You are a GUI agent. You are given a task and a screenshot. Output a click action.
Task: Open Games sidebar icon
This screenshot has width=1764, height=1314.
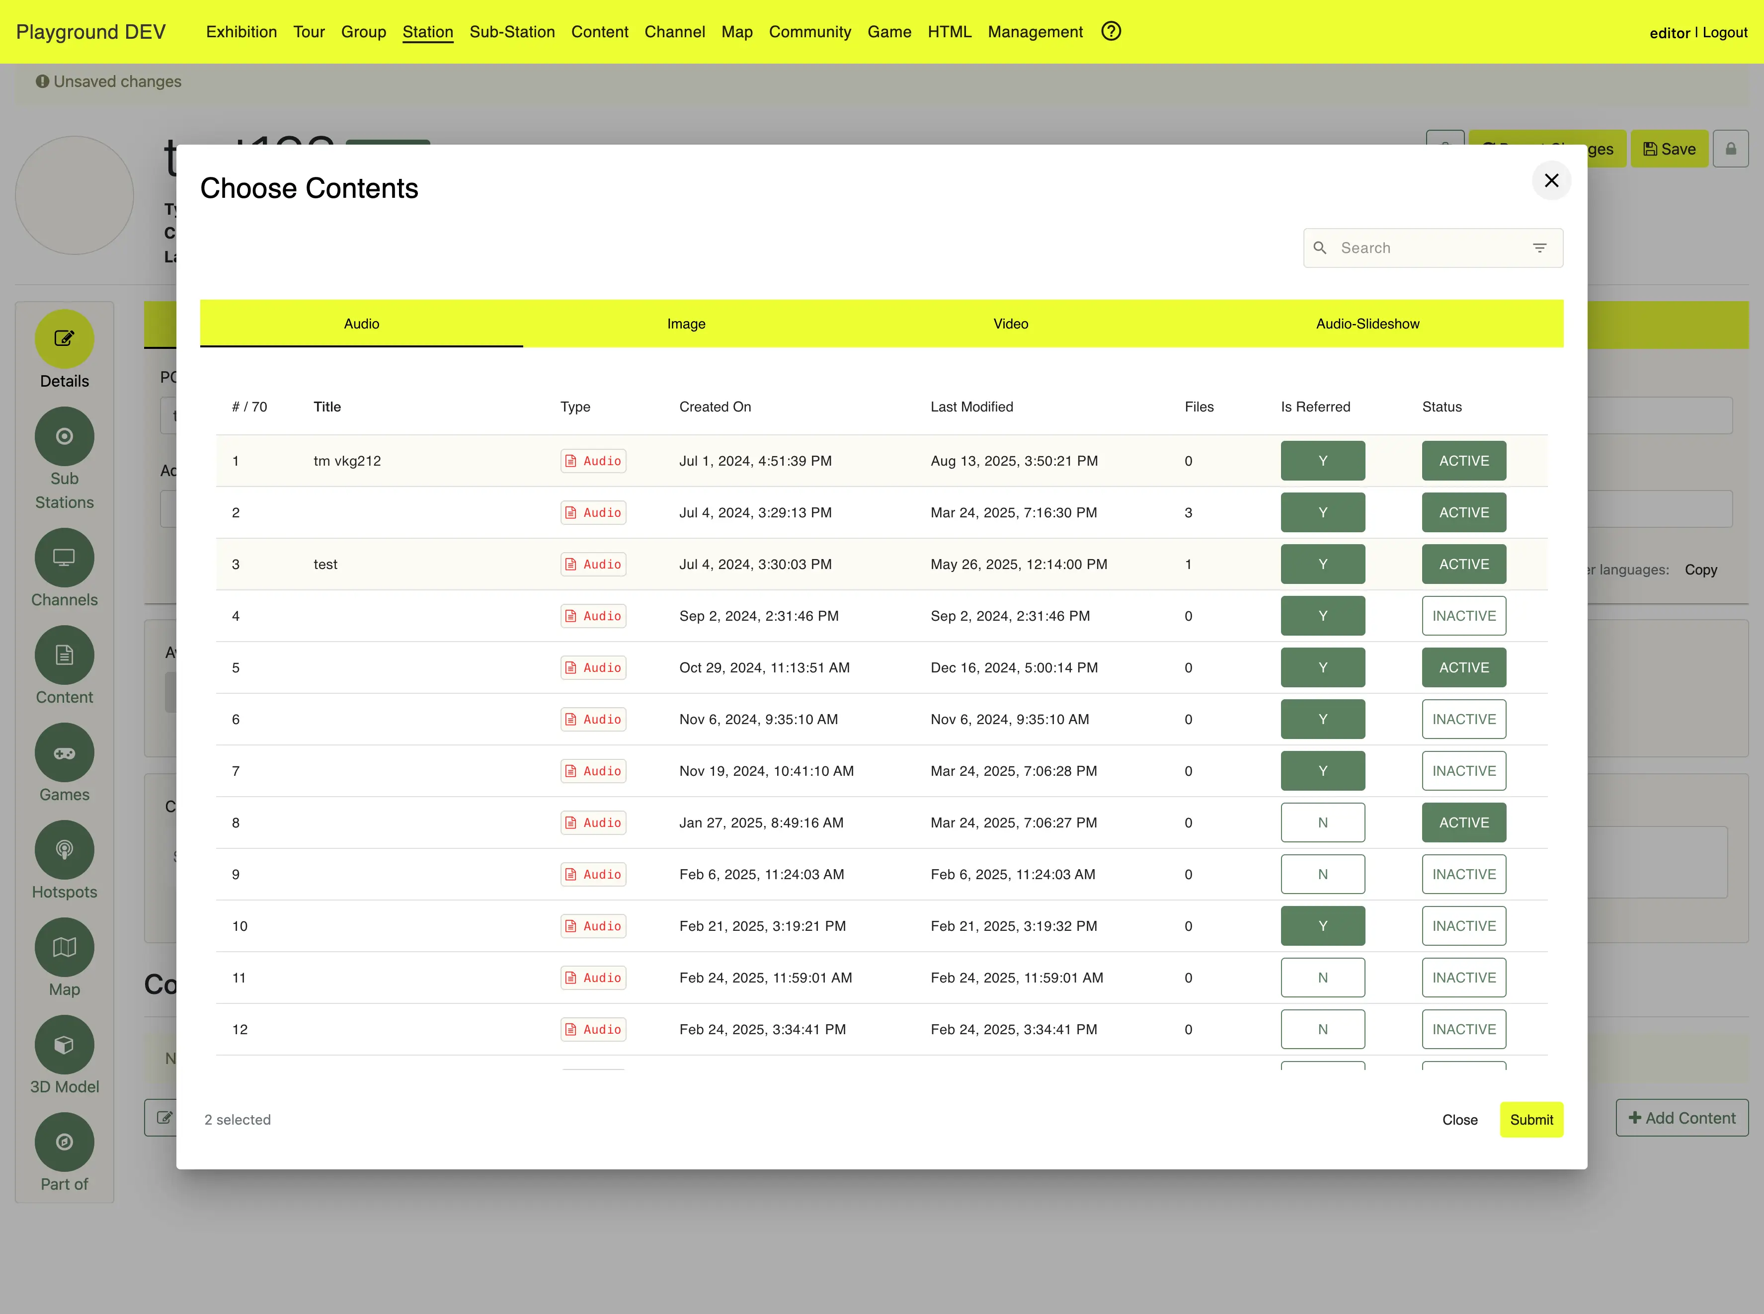pos(65,752)
